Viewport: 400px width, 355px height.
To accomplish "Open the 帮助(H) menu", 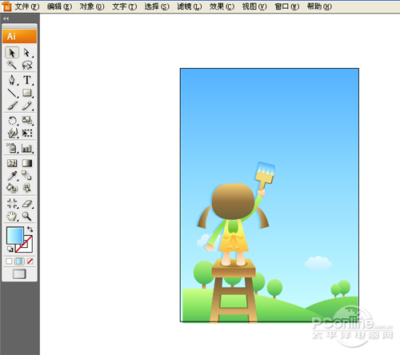I will tap(319, 6).
